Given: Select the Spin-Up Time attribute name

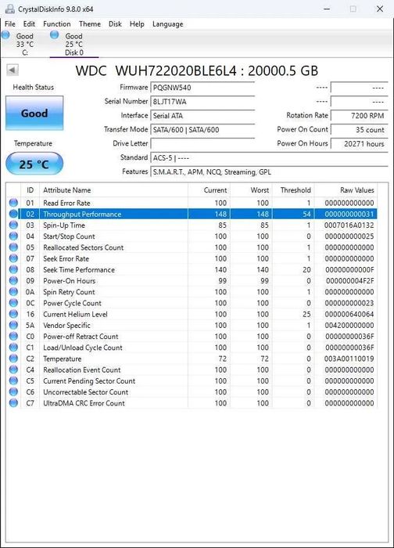Looking at the screenshot, I should pyautogui.click(x=64, y=225).
